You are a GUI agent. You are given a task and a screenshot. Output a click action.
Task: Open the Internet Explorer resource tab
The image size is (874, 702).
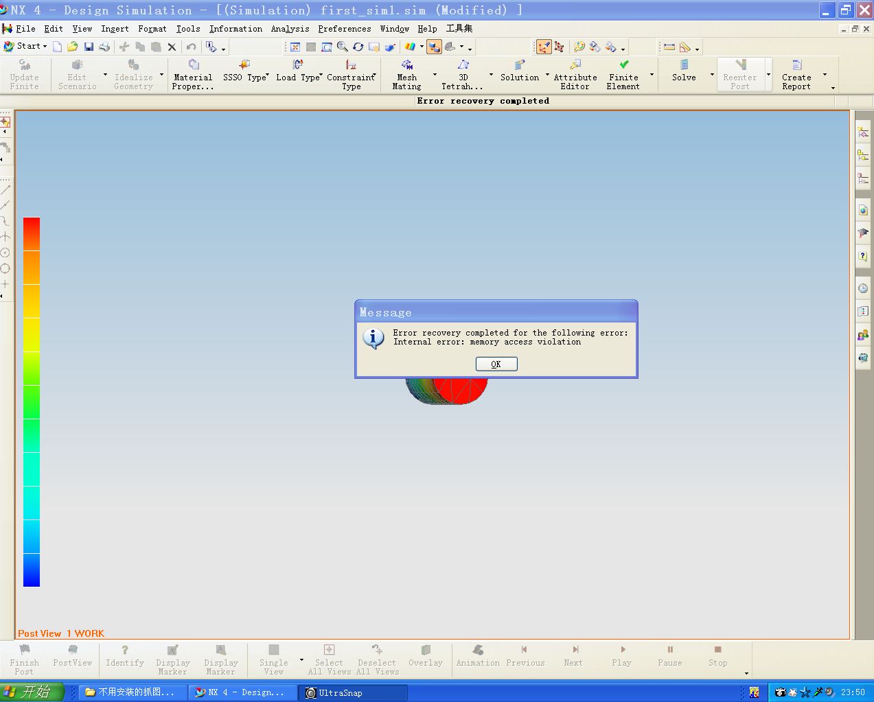(863, 211)
